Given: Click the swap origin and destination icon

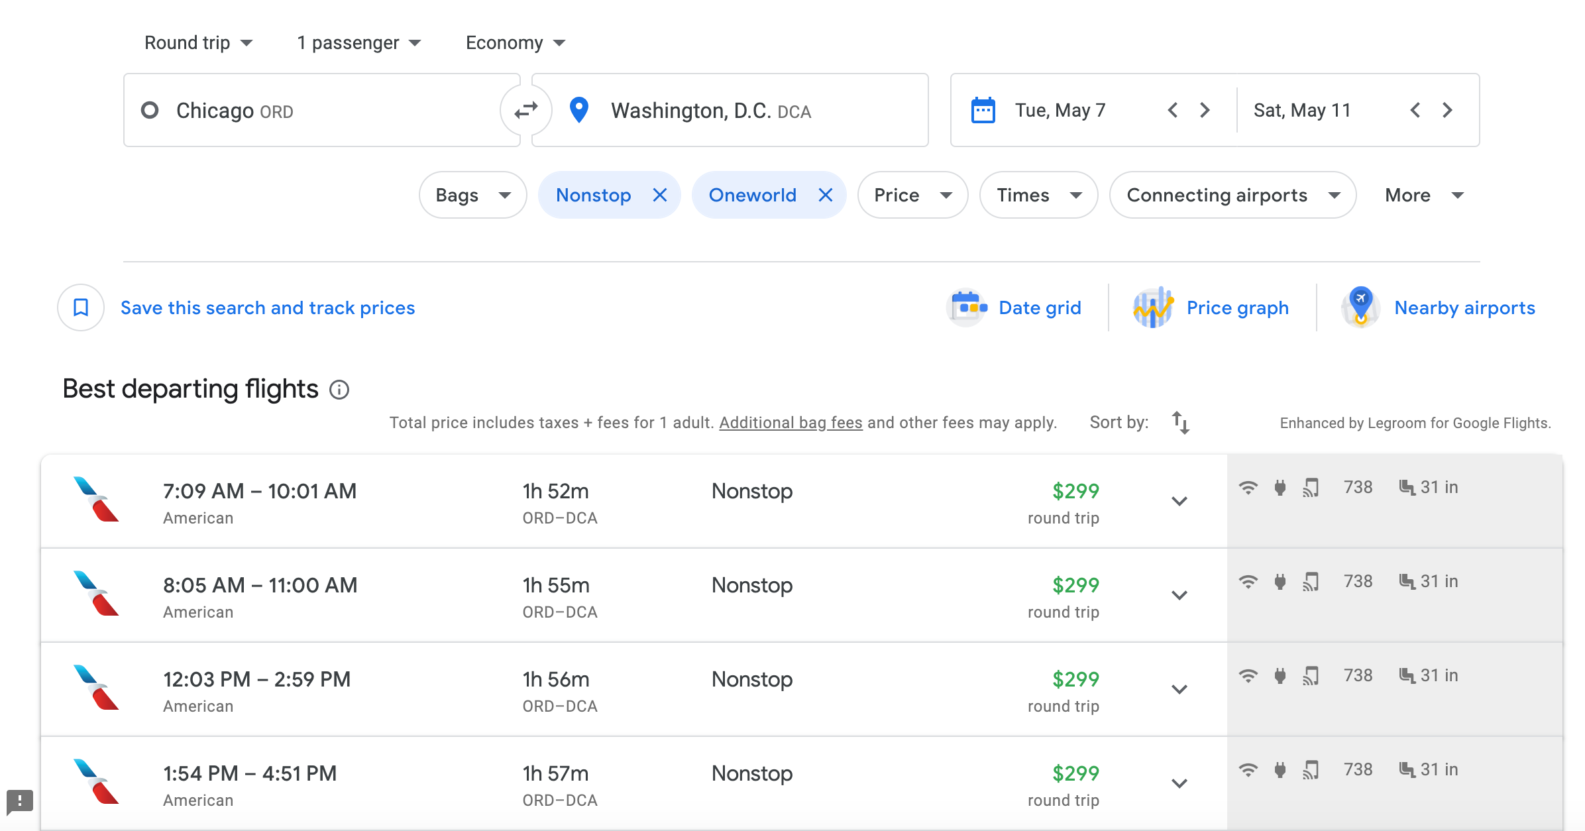Looking at the screenshot, I should [x=525, y=110].
